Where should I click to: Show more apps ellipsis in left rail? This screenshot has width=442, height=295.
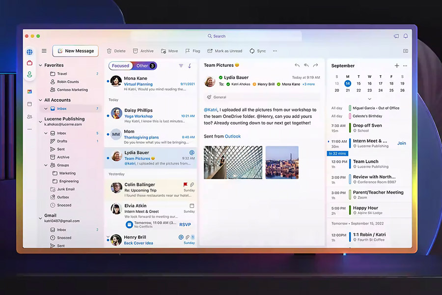click(29, 129)
